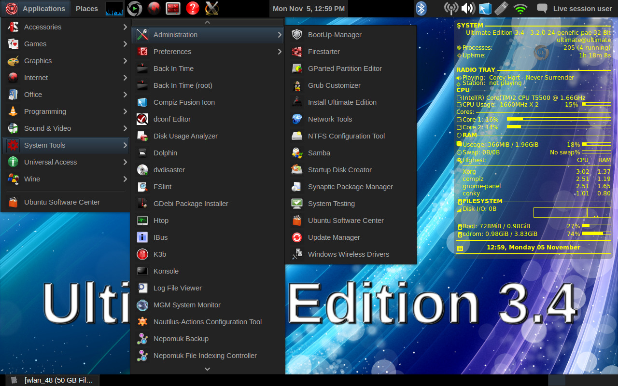
Task: Expand the Wine category
Action: pos(66,179)
